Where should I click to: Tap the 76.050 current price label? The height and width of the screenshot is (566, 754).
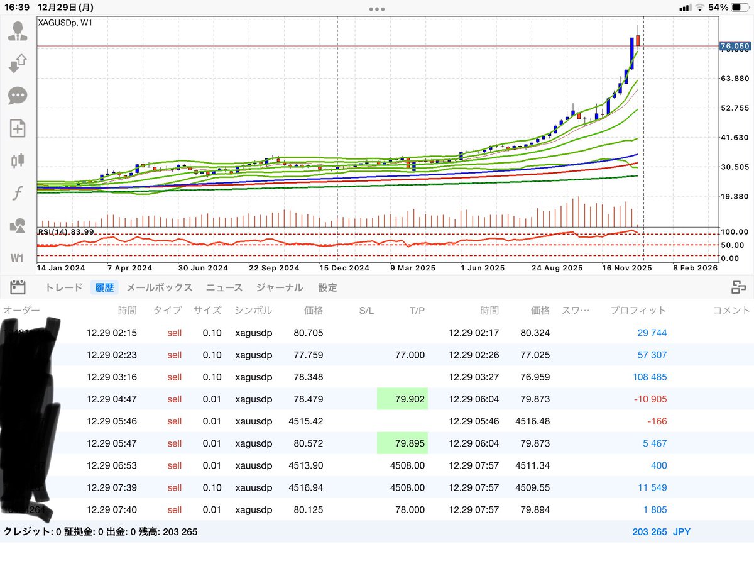735,46
